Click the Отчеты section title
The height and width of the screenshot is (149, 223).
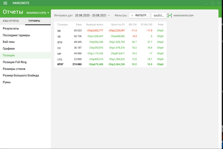tap(13, 12)
